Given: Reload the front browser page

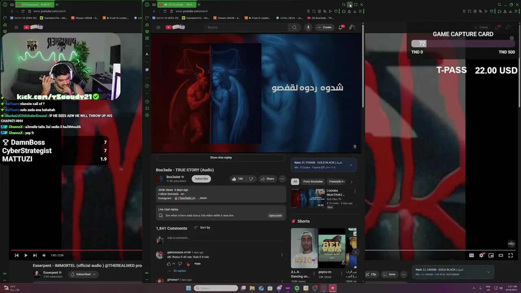Looking at the screenshot, I should pos(165,11).
